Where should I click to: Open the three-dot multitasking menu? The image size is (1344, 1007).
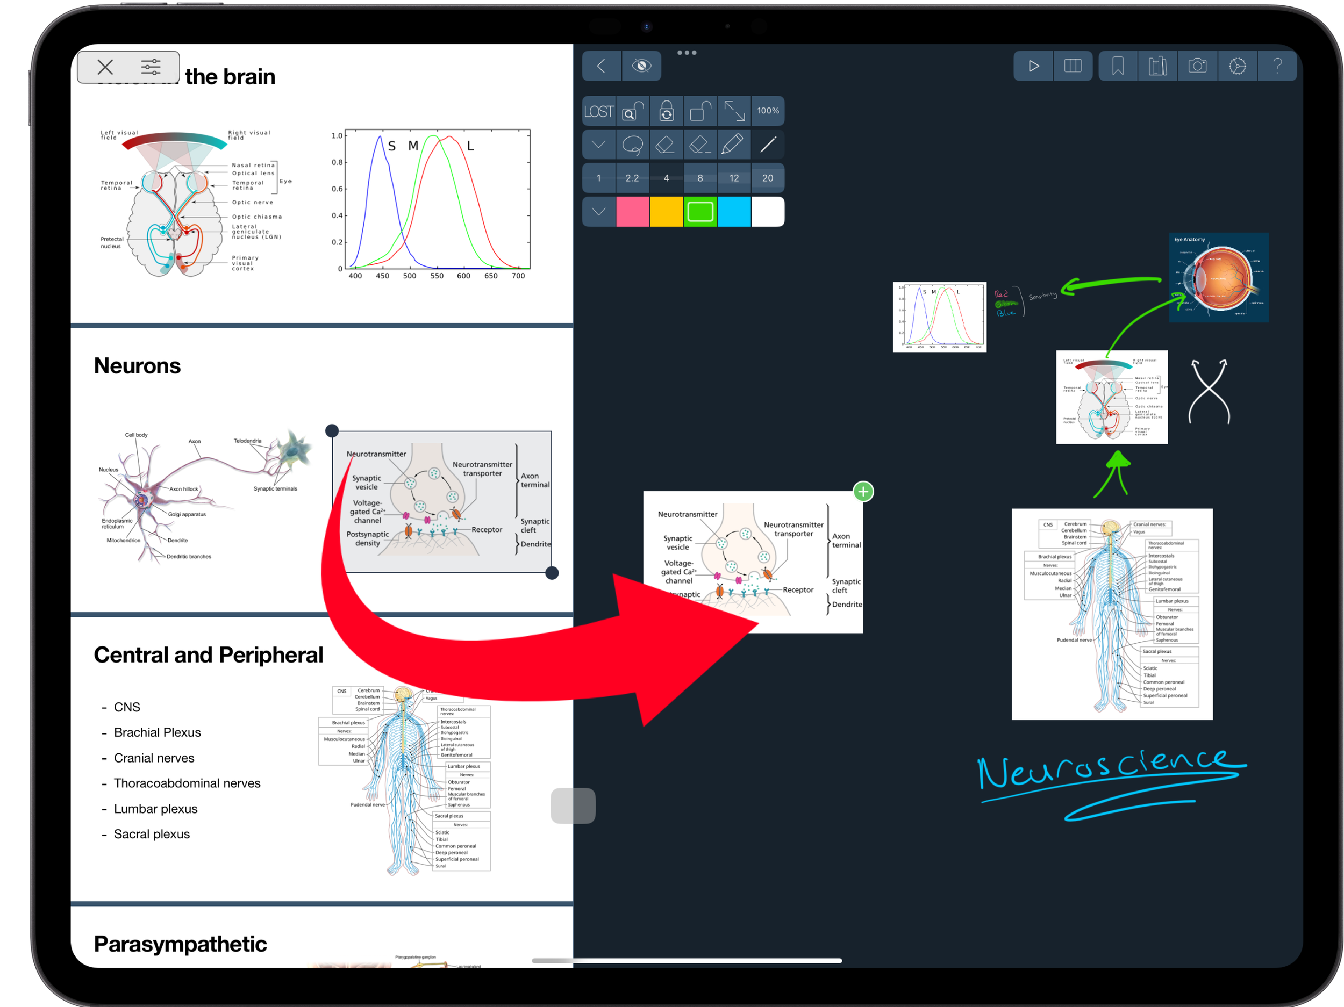pyautogui.click(x=687, y=53)
